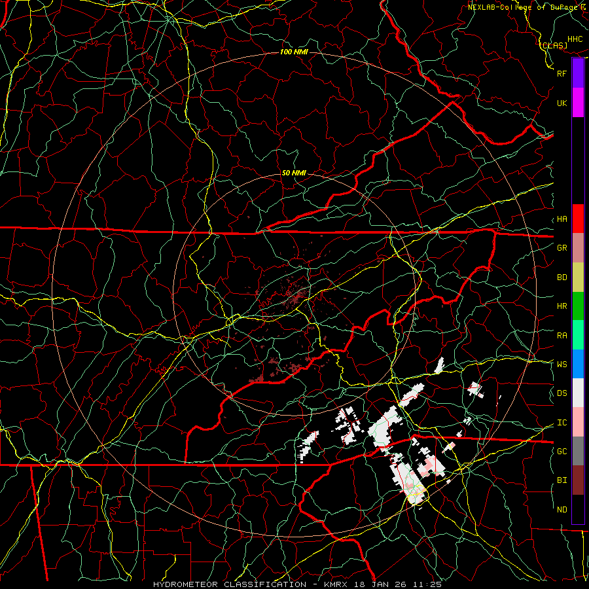Click the "BD" legend label

562,277
